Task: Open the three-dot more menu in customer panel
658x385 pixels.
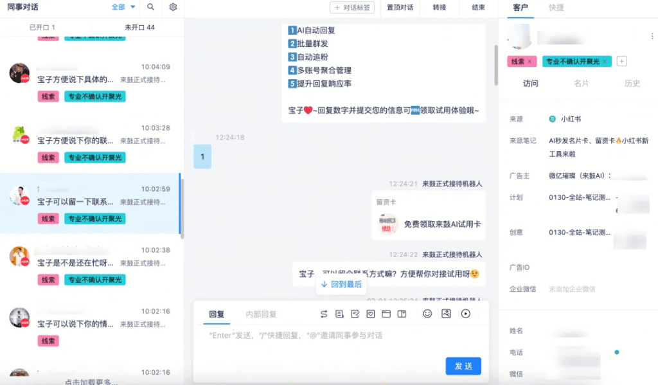Action: coord(652,37)
